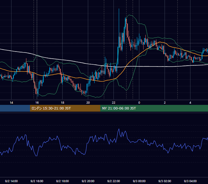Viewport: 208px width, 184px height.
Task: Select the hour label 4 on price chart axis
Action: [x=190, y=103]
